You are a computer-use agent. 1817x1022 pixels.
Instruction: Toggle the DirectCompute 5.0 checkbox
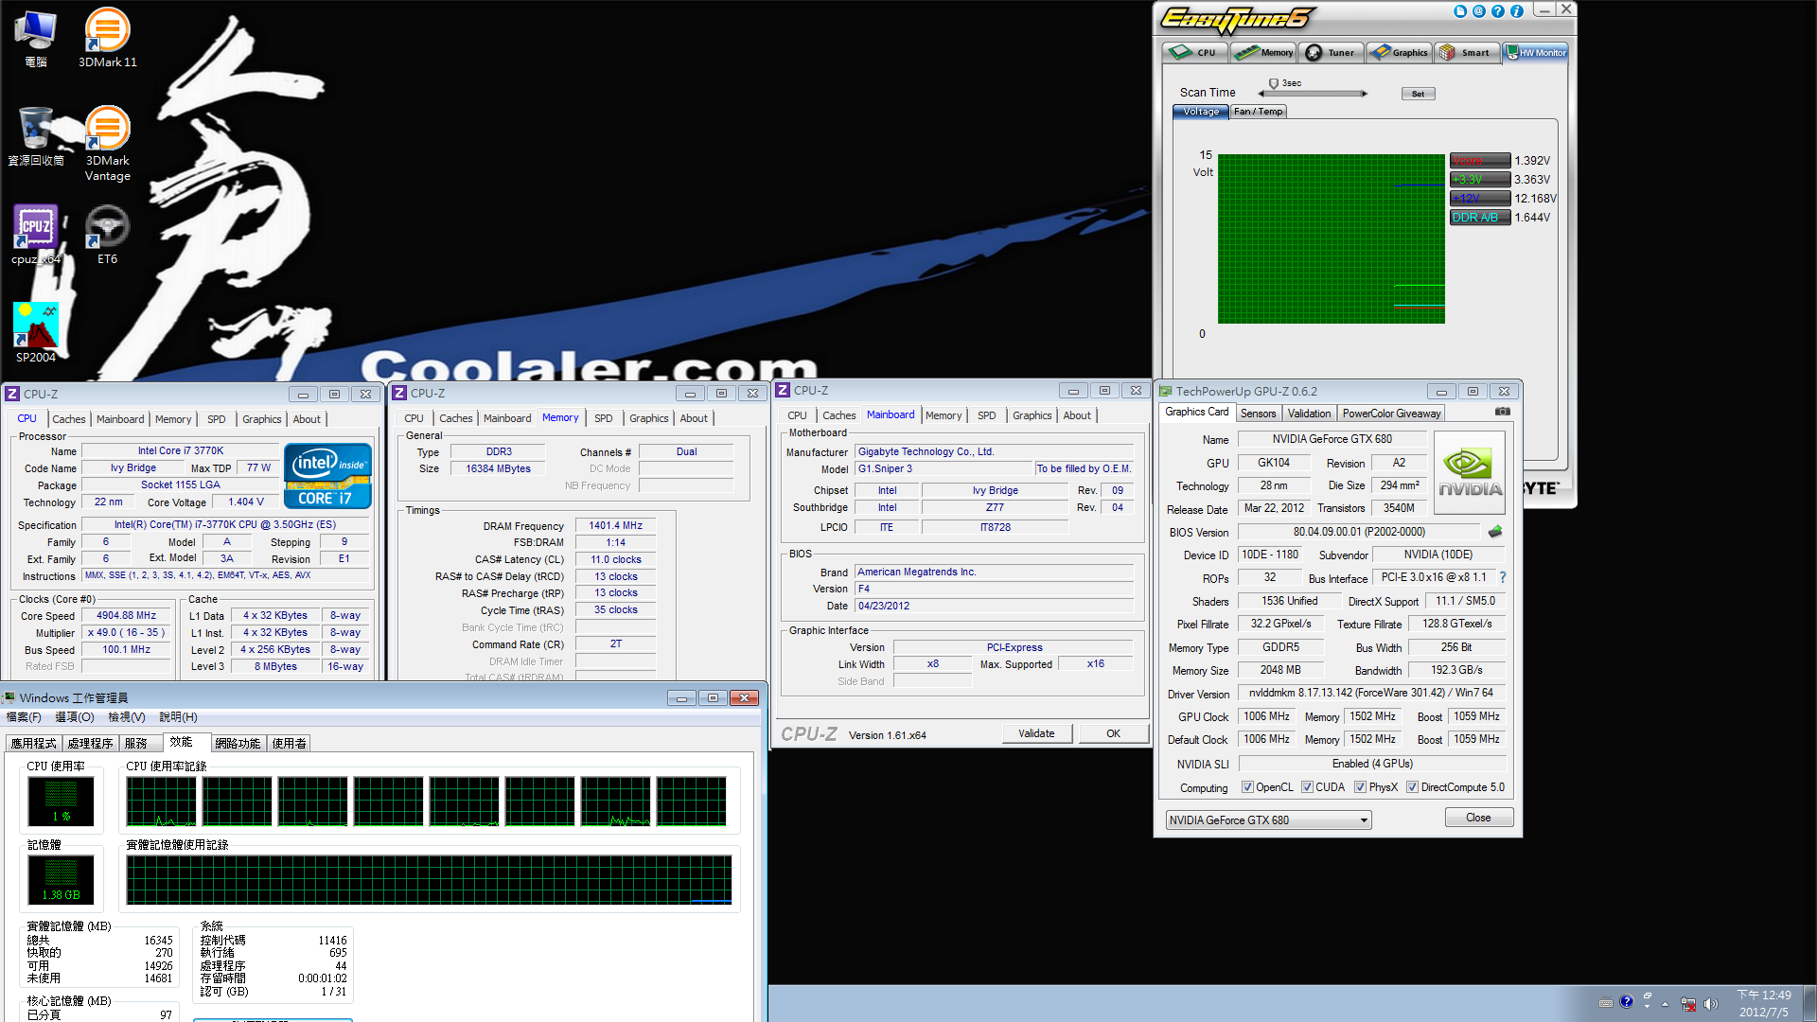(x=1412, y=787)
